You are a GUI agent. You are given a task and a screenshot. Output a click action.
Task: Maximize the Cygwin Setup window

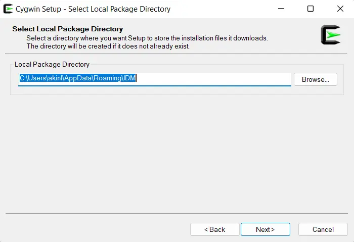coord(311,9)
